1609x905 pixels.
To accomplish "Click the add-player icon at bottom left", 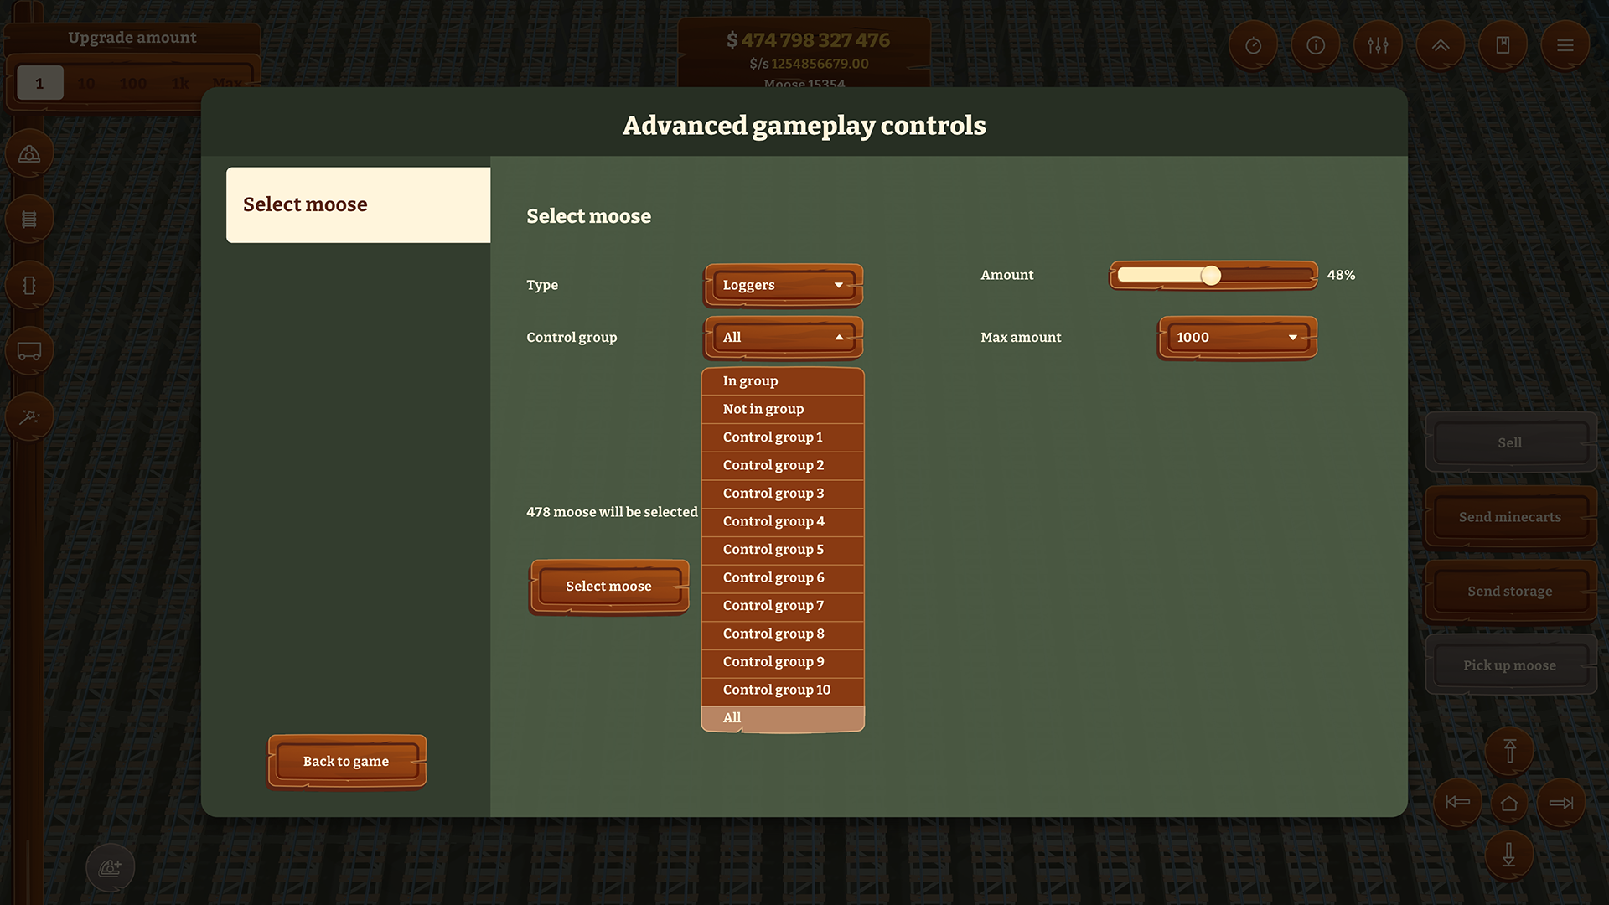I will (x=110, y=867).
